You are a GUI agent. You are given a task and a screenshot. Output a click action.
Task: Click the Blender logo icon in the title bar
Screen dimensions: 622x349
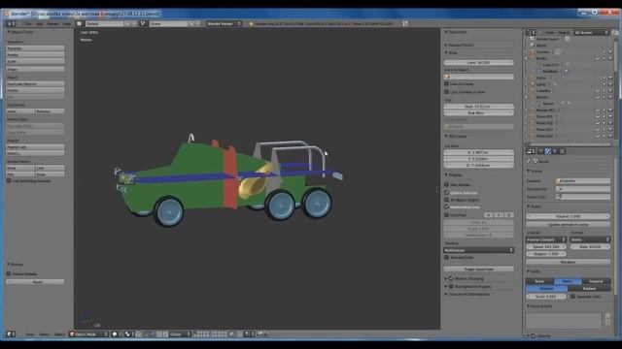point(7,14)
